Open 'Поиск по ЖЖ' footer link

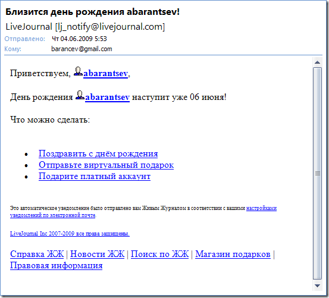(159, 254)
